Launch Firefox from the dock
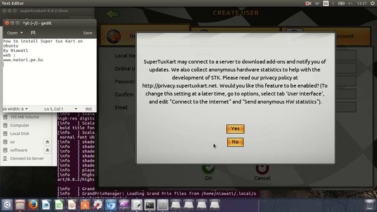The height and width of the screenshot is (212, 377). point(33,205)
